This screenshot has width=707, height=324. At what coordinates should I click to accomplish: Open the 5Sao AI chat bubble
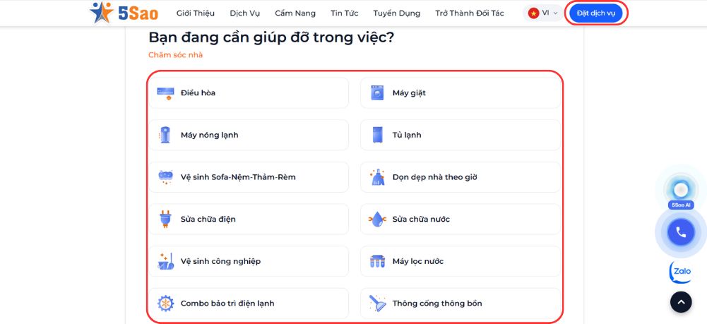click(x=681, y=190)
